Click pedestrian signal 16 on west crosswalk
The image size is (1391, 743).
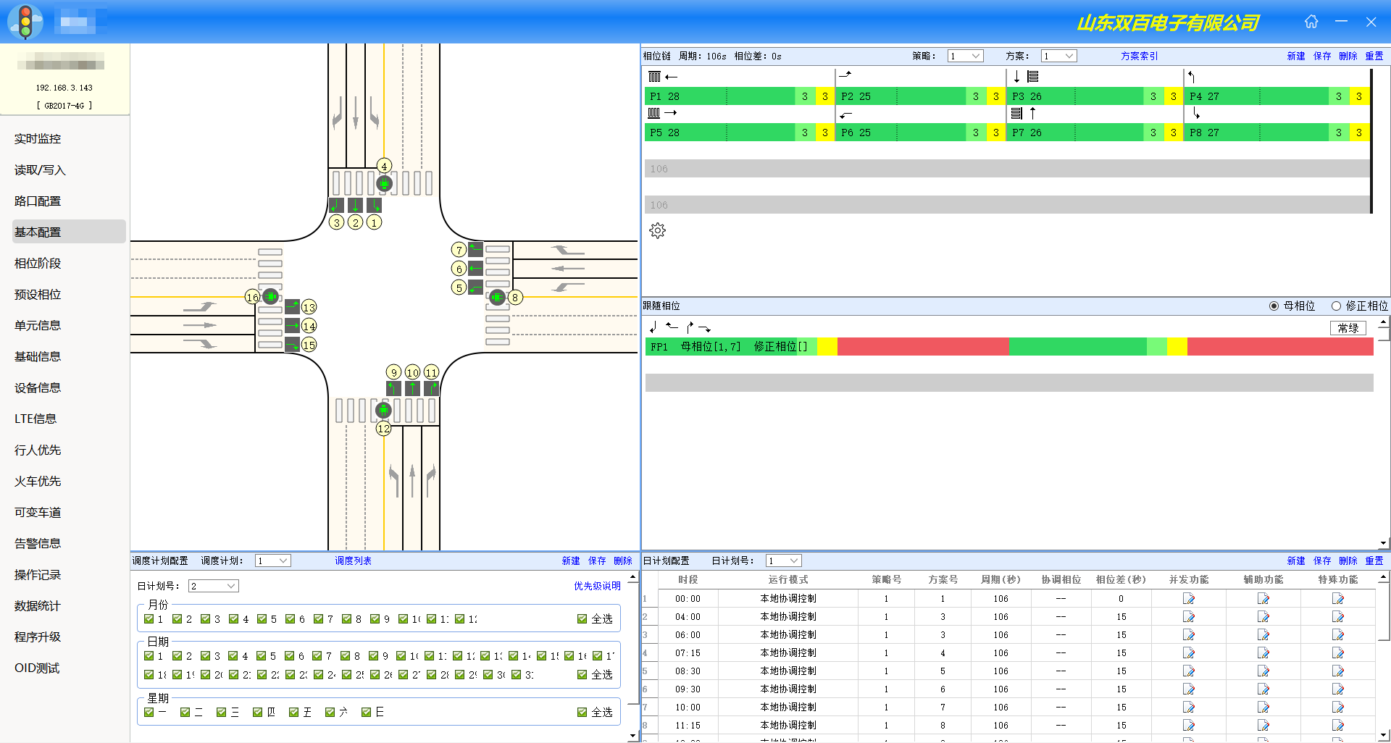tap(270, 296)
